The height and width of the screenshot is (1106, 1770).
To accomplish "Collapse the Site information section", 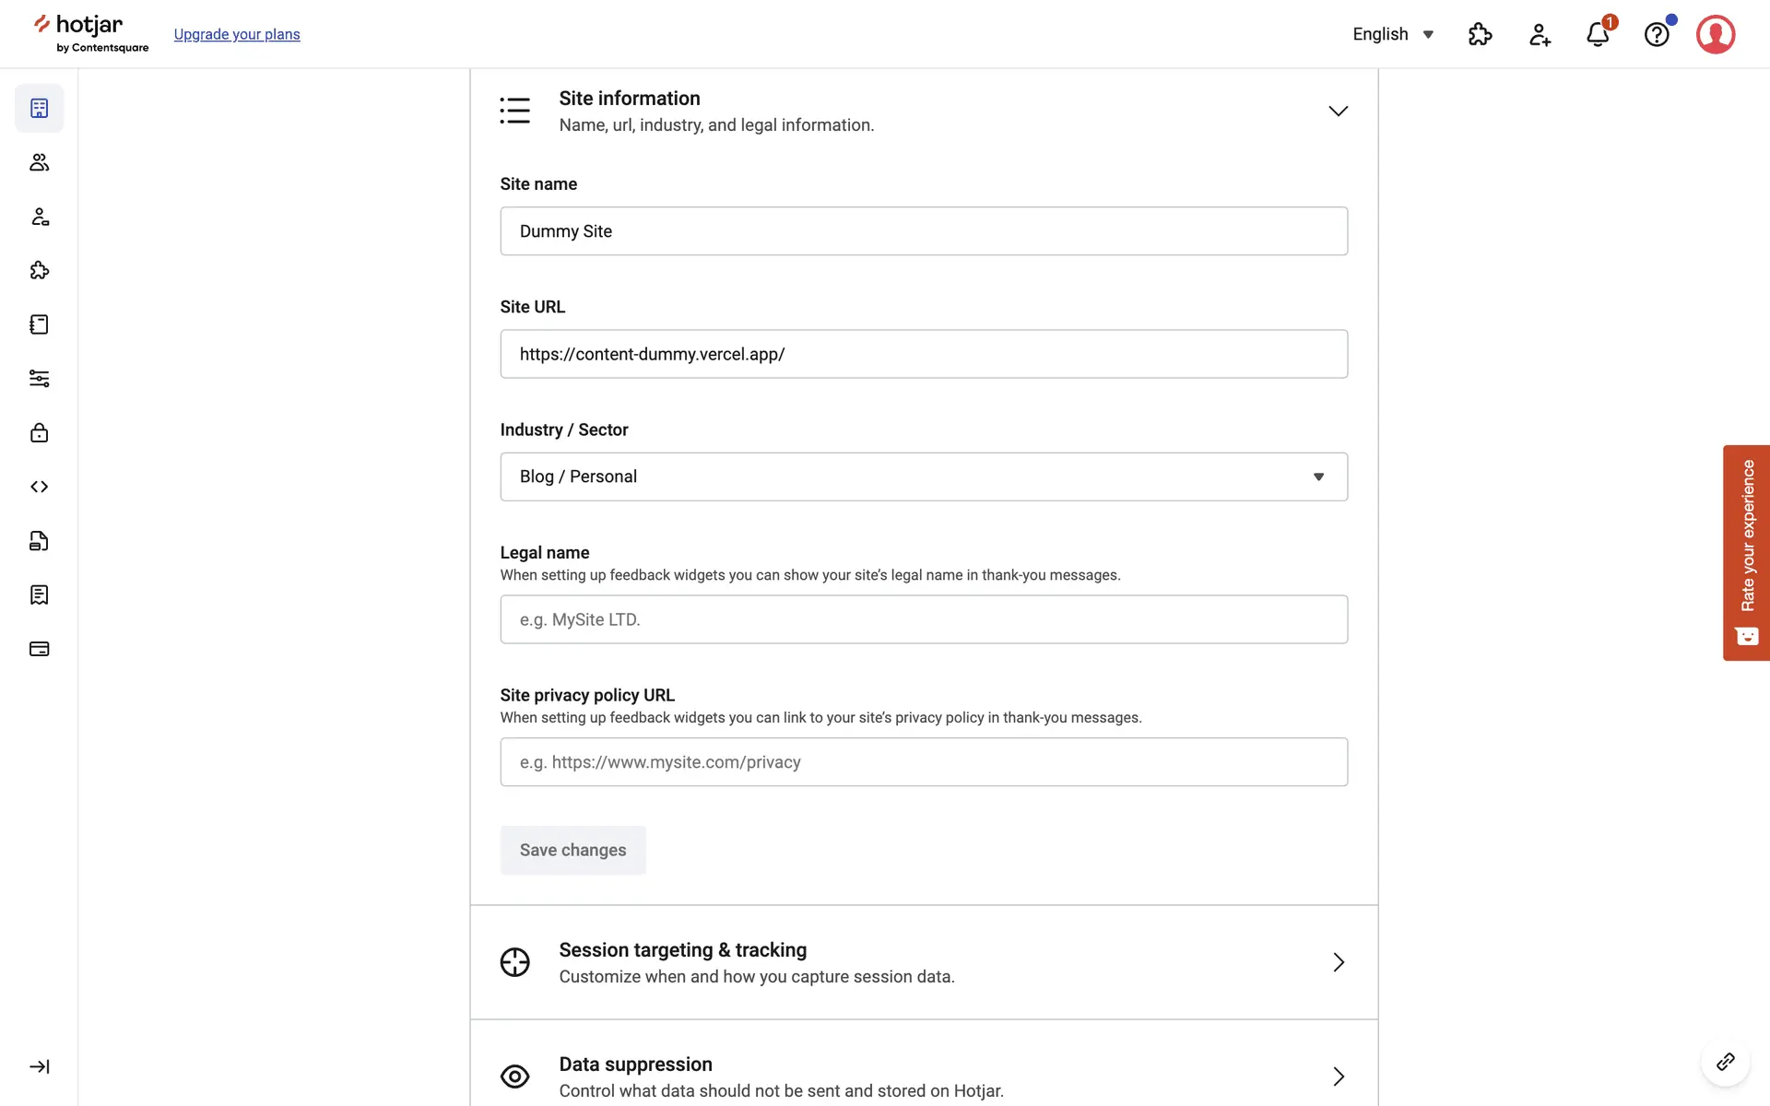I will coord(1338,111).
